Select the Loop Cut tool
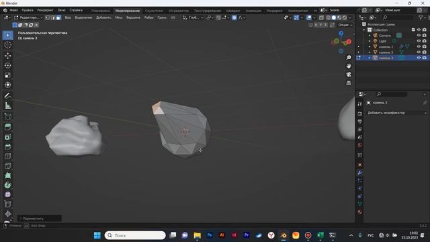 click(x=7, y=156)
